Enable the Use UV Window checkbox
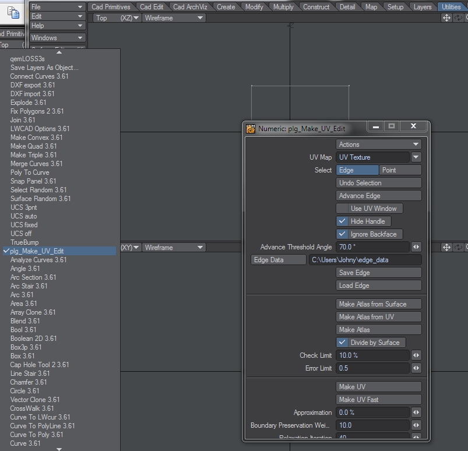This screenshot has height=451, width=468. (343, 209)
